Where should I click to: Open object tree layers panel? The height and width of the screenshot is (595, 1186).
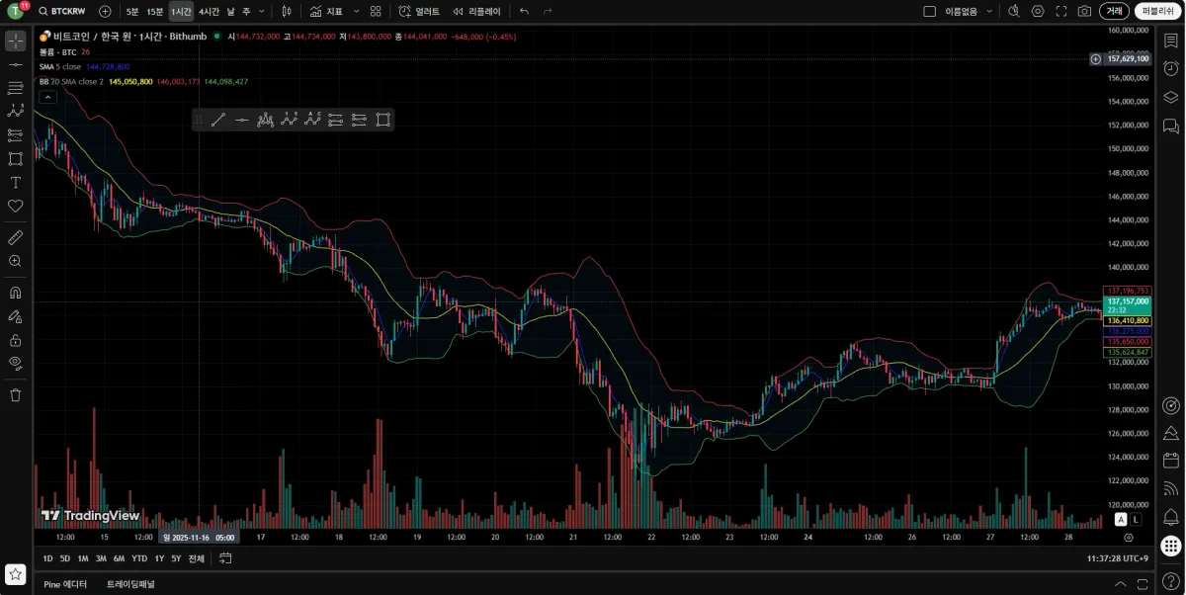point(1171,97)
